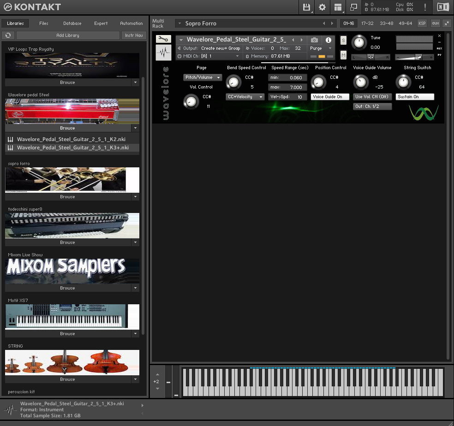
Task: Switch to the Libraries tab
Action: (15, 24)
